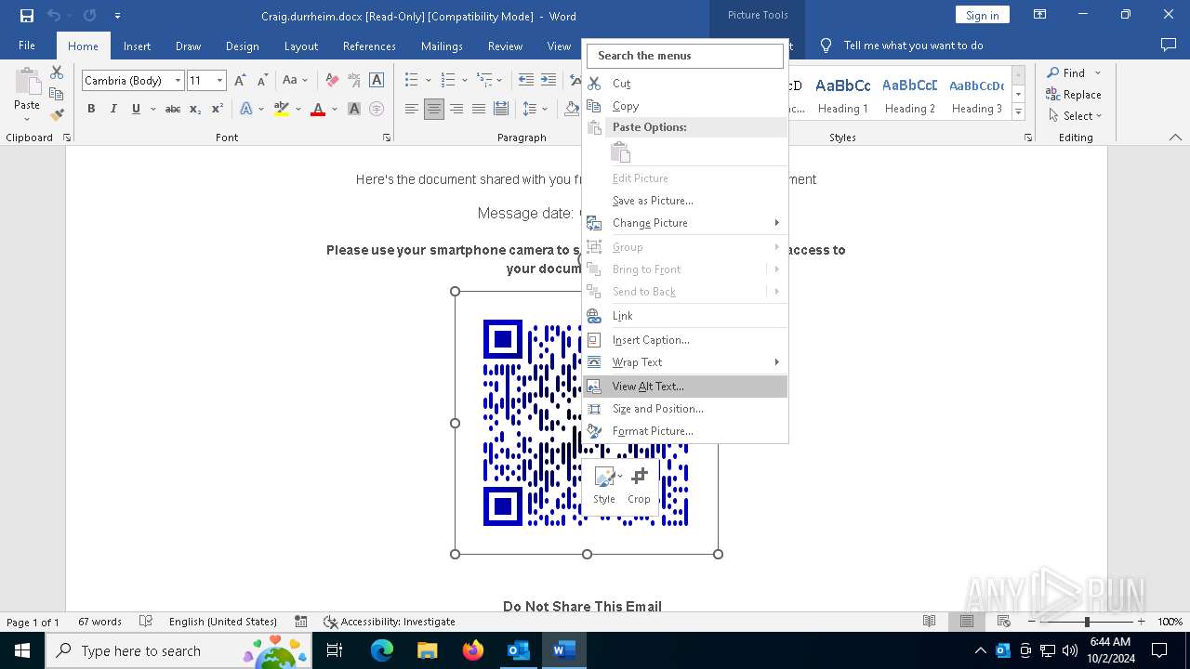Toggle justify alignment
The height and width of the screenshot is (669, 1190).
479,109
